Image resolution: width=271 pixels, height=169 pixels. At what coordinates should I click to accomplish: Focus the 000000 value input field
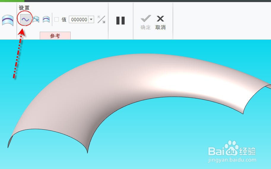pos(79,19)
